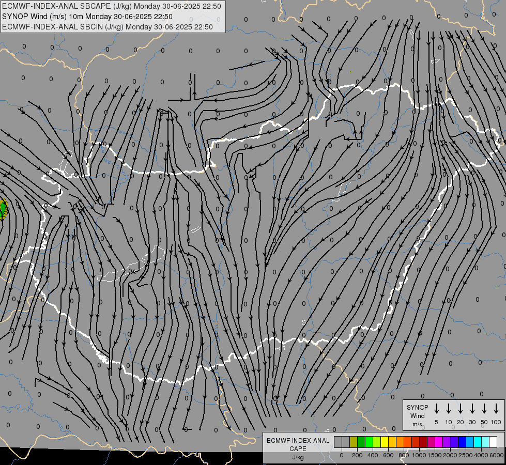Click the '400' tick label on the CAPE scale
Image resolution: width=506 pixels, height=465 pixels.
click(x=373, y=455)
